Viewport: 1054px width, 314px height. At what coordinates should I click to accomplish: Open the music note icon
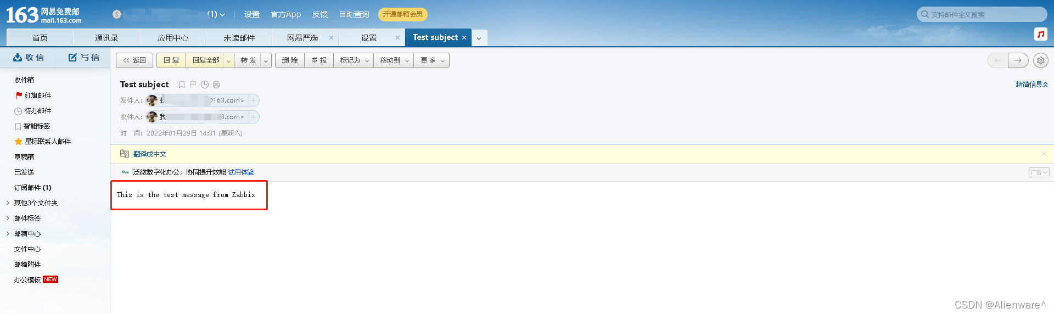1040,34
